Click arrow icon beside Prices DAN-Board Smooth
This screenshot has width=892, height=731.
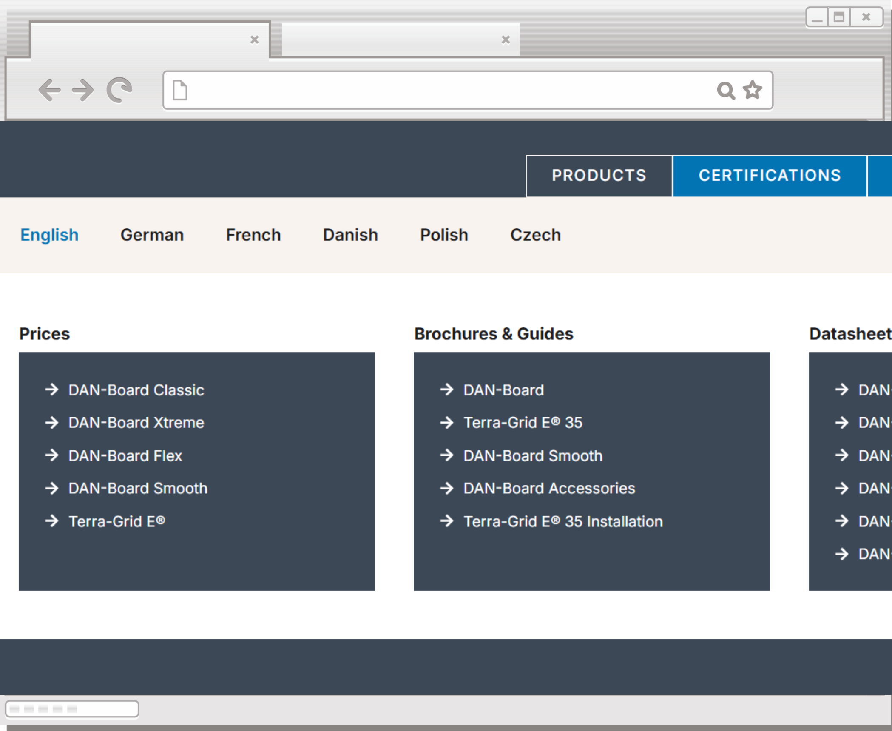[x=52, y=488]
